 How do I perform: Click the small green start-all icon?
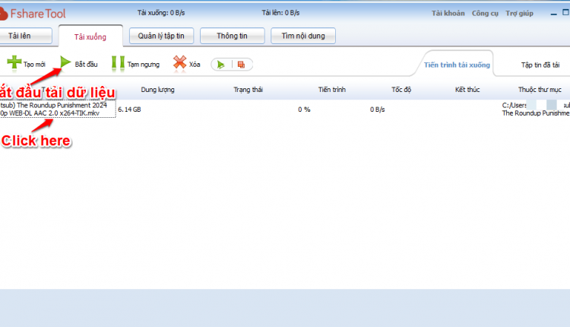221,65
